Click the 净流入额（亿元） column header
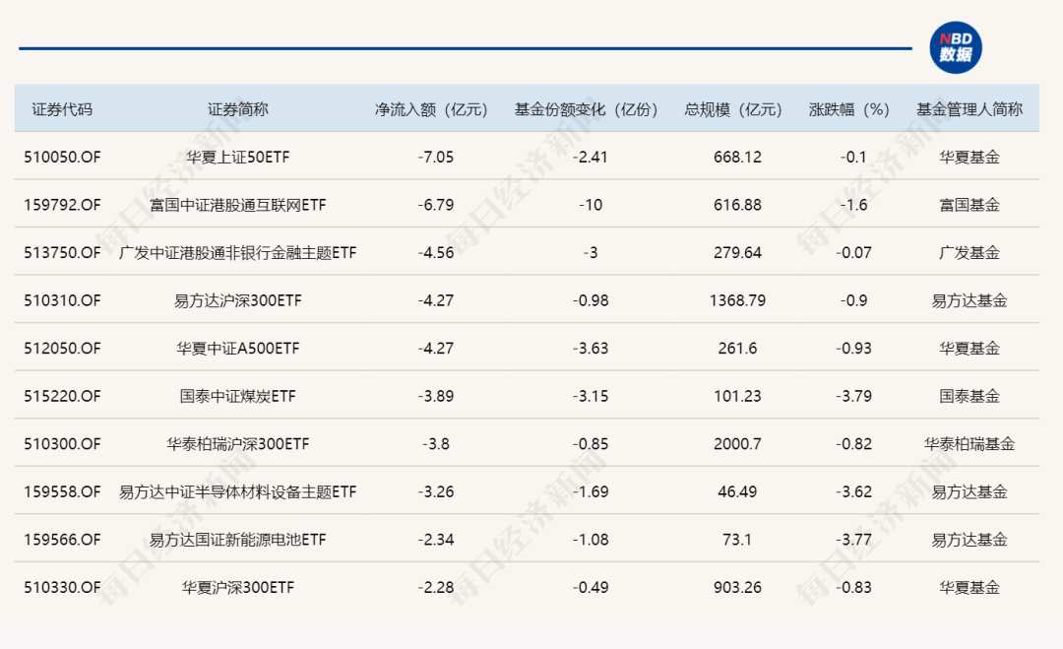This screenshot has height=649, width=1063. click(x=431, y=109)
